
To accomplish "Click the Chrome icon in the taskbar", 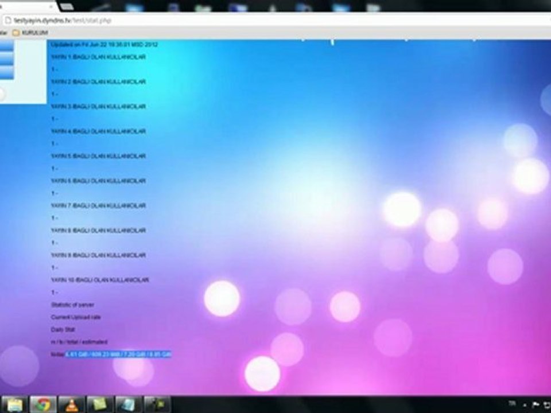I will (43, 405).
